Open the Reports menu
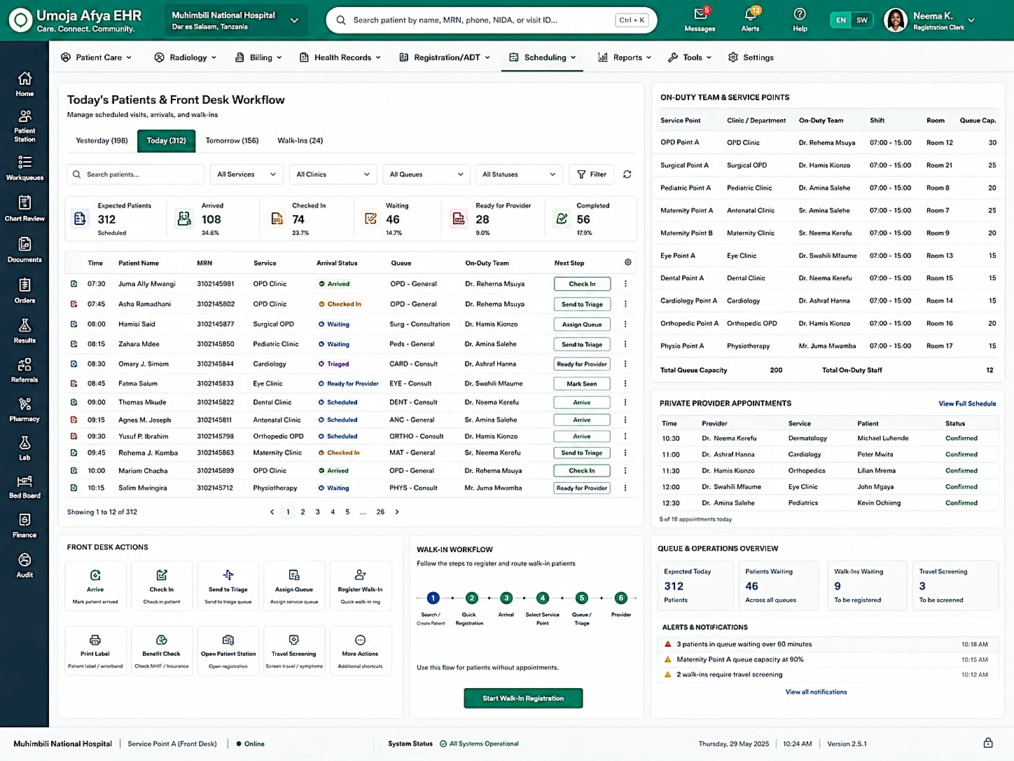The image size is (1014, 761). [625, 57]
